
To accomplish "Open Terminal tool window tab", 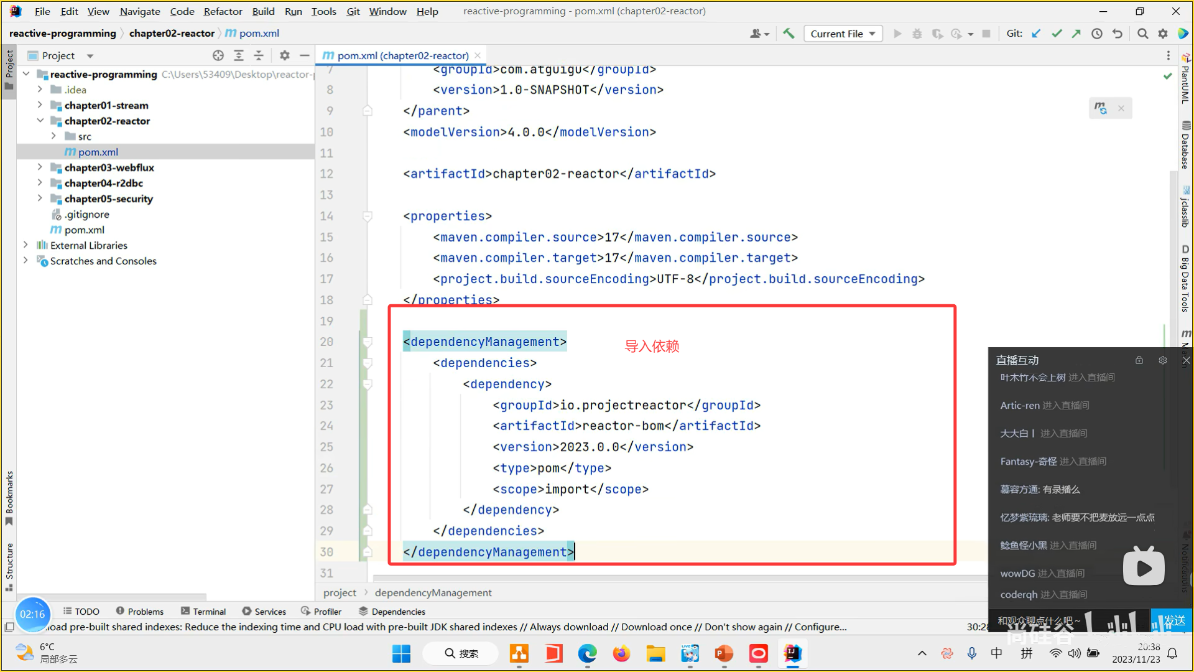I will tap(203, 612).
